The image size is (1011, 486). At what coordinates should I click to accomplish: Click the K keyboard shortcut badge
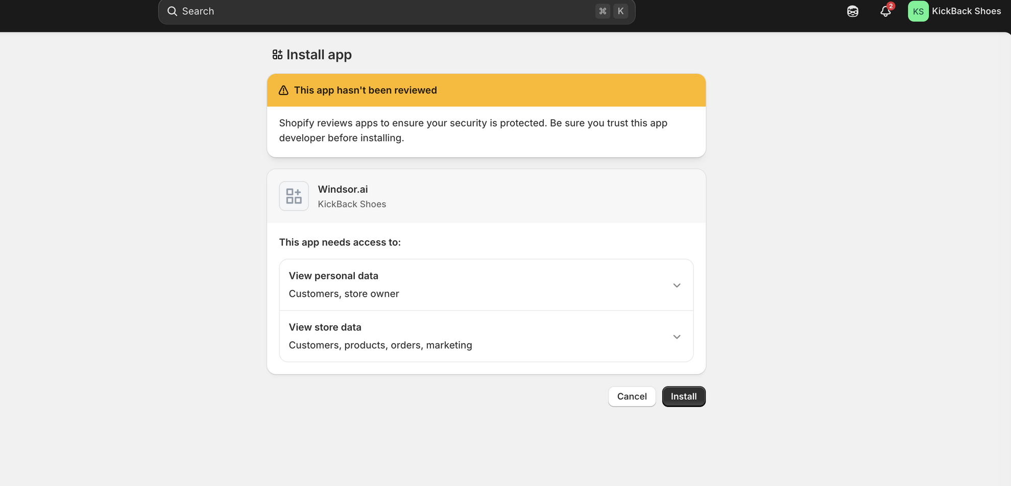(620, 10)
